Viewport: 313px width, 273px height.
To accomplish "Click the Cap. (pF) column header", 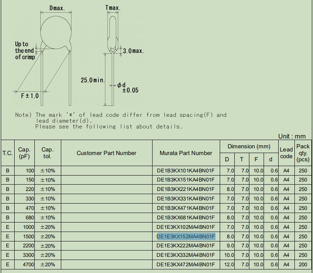I will pos(24,153).
